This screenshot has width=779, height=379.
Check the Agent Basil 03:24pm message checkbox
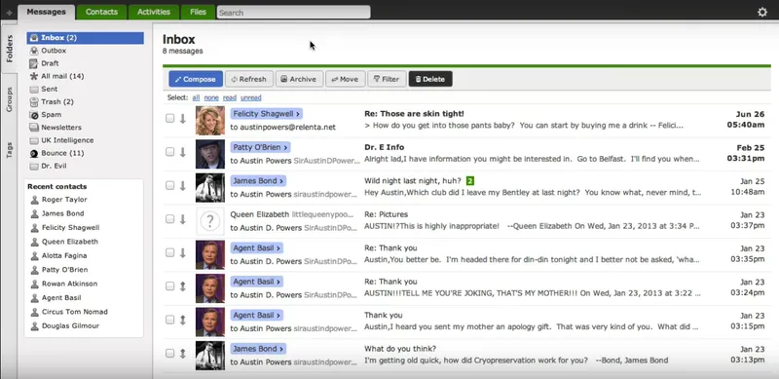[169, 286]
